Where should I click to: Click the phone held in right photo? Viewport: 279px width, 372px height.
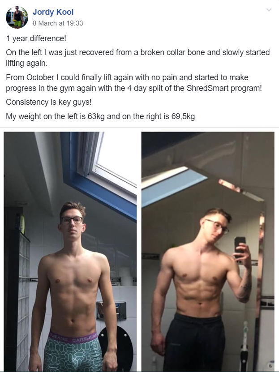(x=240, y=246)
